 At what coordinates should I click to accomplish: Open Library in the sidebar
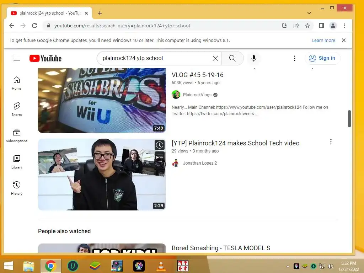point(17,162)
